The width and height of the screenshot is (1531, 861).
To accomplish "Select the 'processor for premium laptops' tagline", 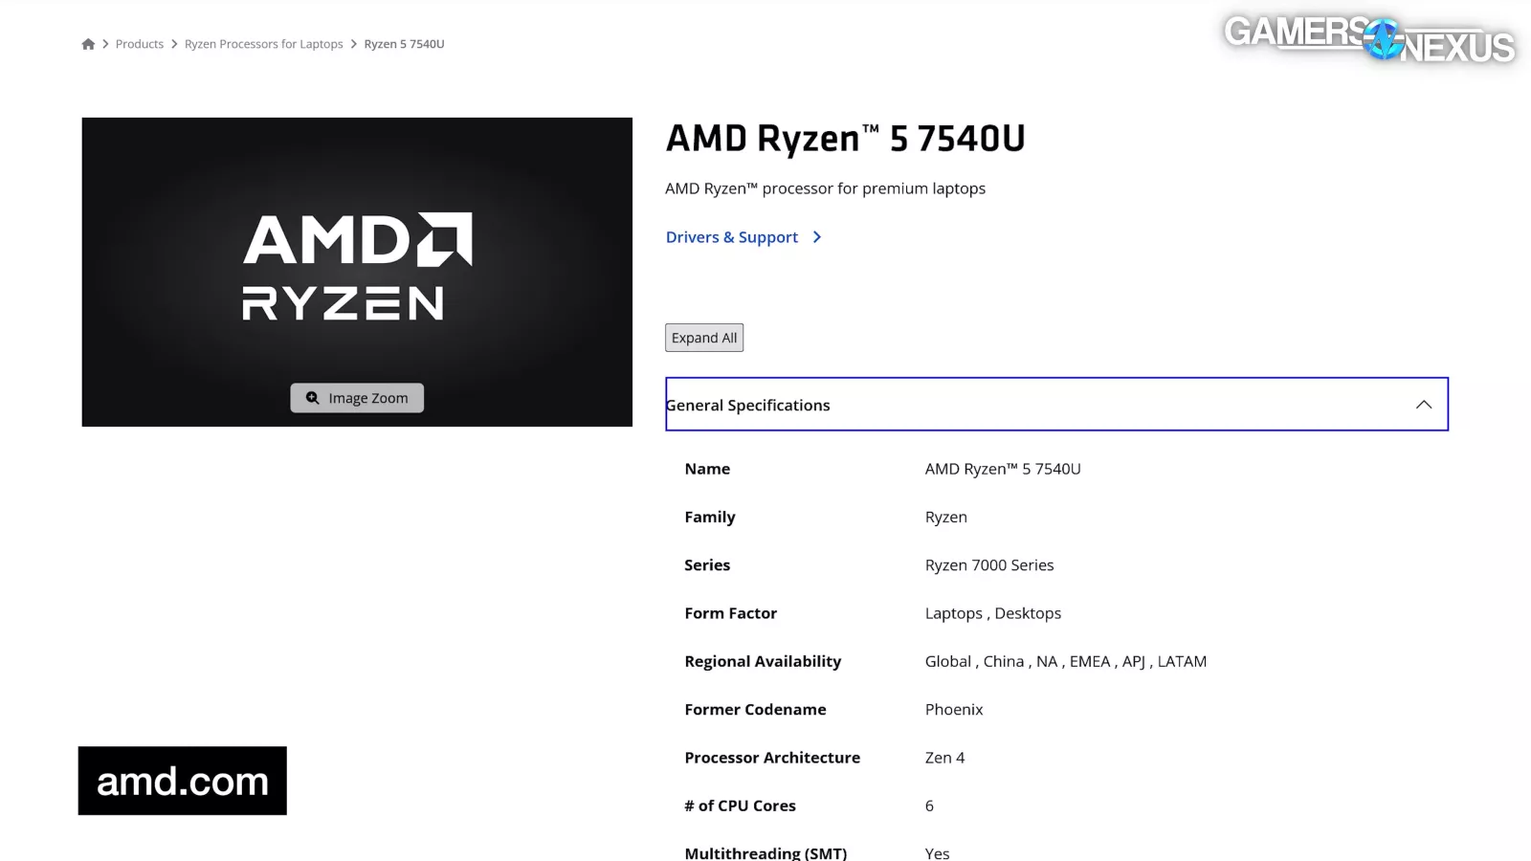I will [x=825, y=188].
